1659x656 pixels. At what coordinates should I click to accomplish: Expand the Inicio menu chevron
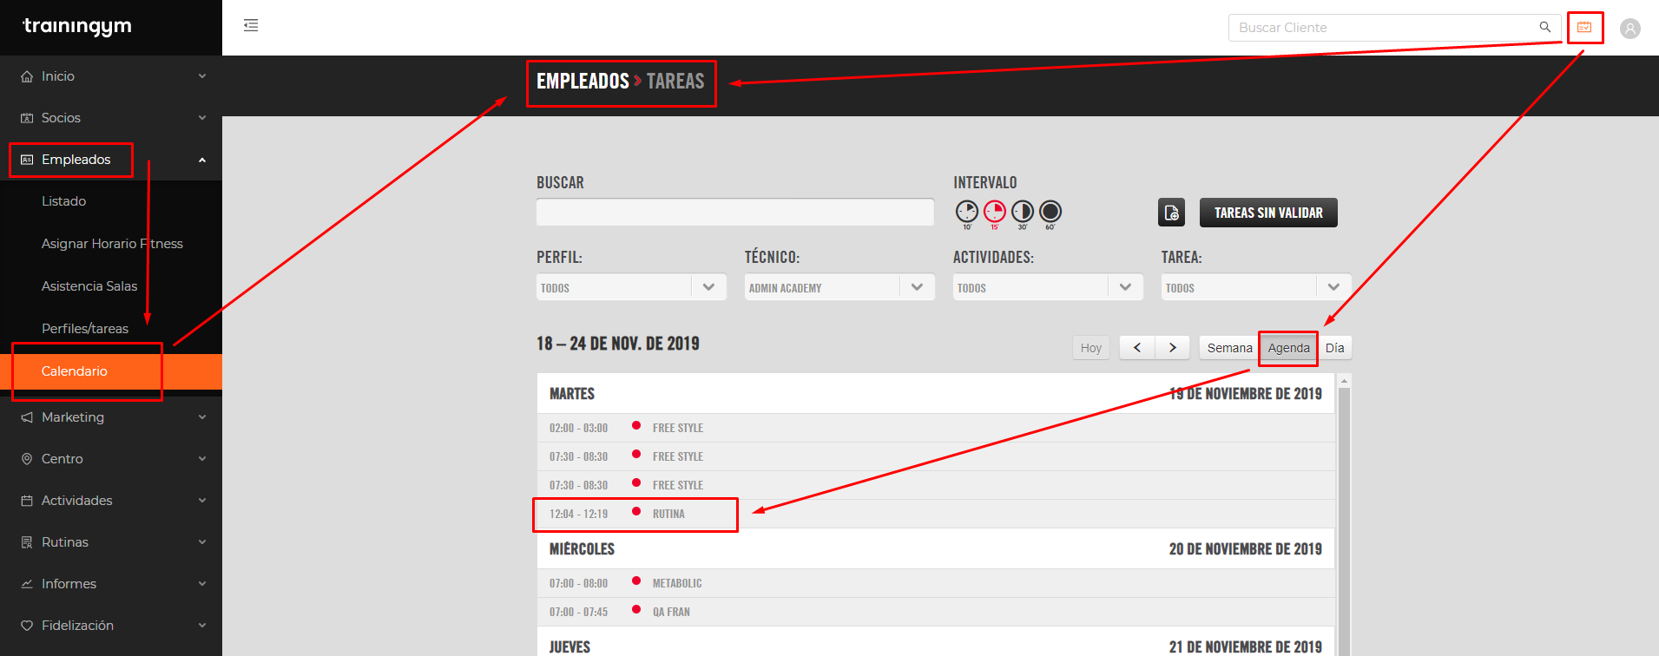(202, 76)
